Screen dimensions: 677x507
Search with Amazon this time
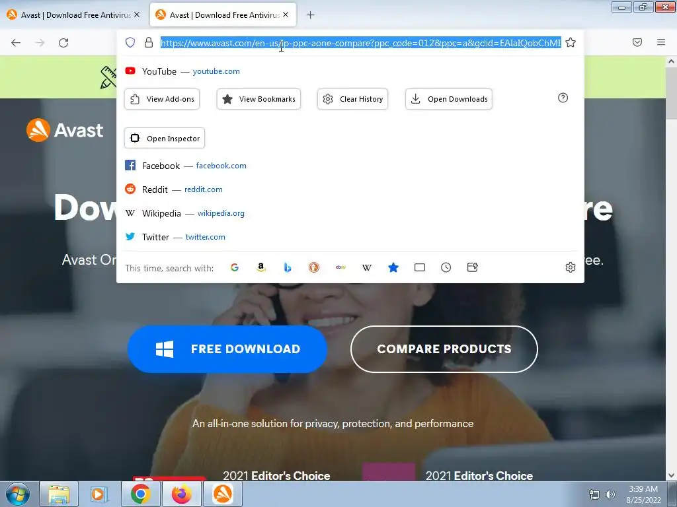[260, 268]
